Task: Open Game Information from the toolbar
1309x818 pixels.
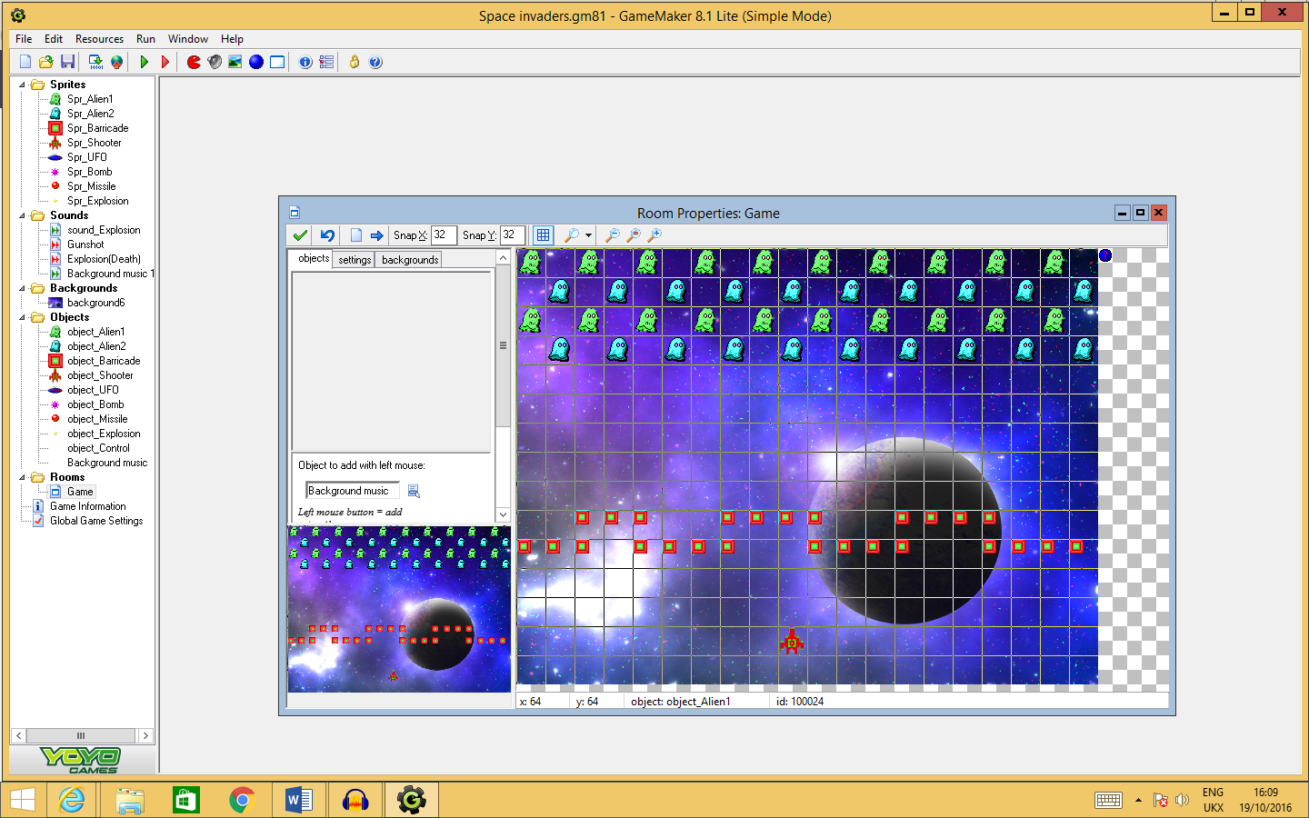Action: click(305, 61)
